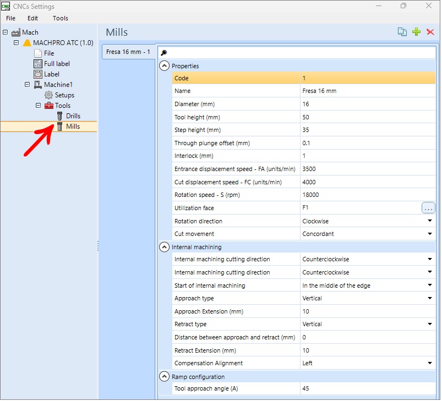Delete mill using red X icon
This screenshot has height=401, width=442.
coord(430,32)
